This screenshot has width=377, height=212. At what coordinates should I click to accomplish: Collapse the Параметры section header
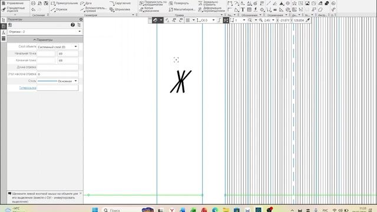45,39
